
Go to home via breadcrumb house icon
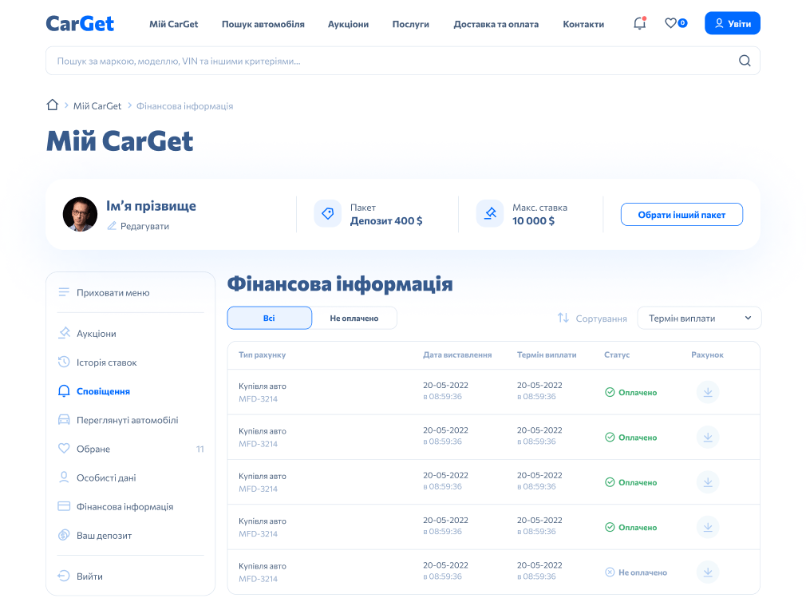click(x=53, y=105)
